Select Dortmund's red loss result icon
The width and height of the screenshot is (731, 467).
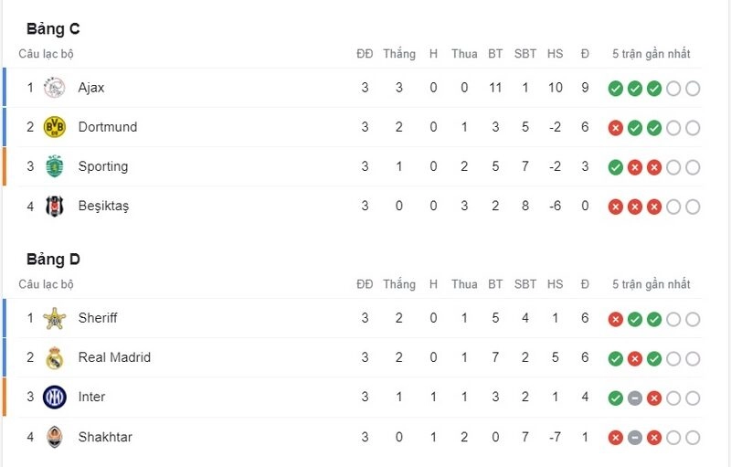(x=615, y=128)
